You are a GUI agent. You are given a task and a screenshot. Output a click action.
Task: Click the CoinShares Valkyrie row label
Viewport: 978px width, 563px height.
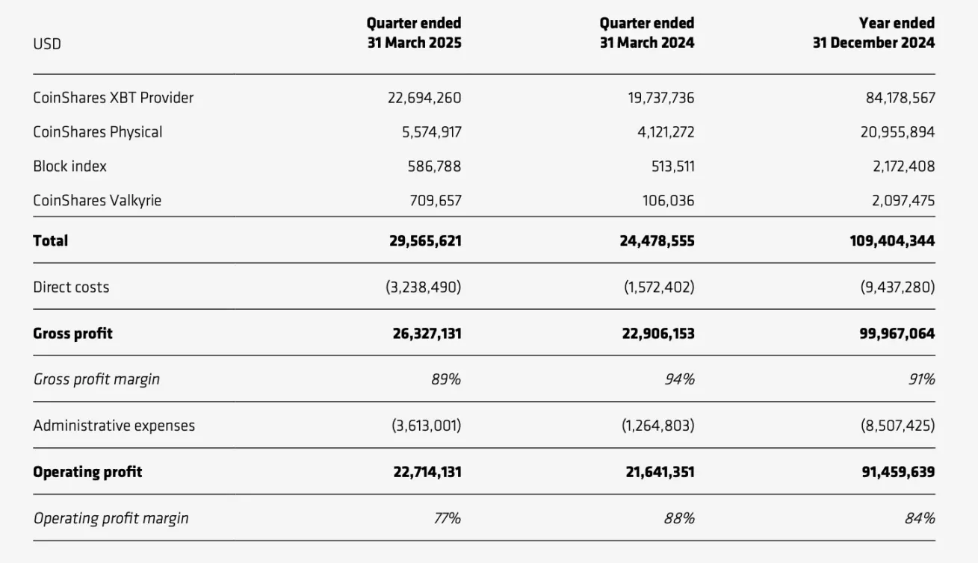click(97, 200)
